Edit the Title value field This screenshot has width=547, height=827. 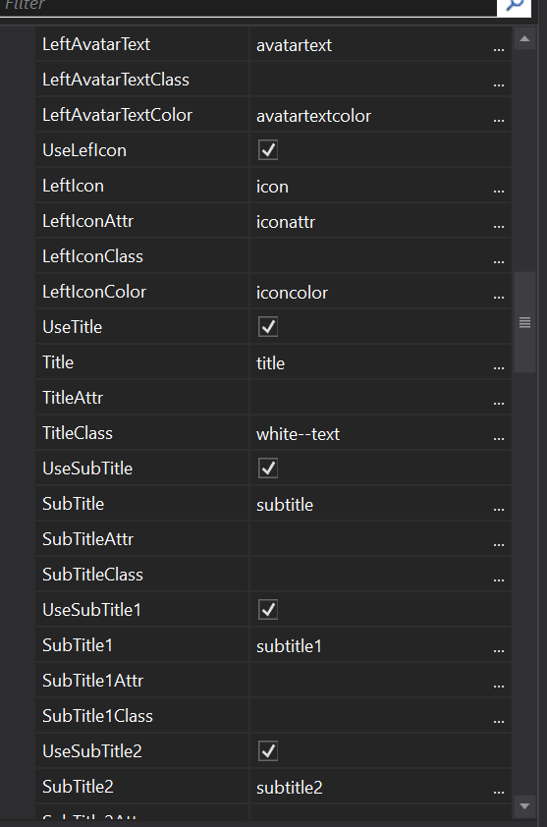(368, 362)
